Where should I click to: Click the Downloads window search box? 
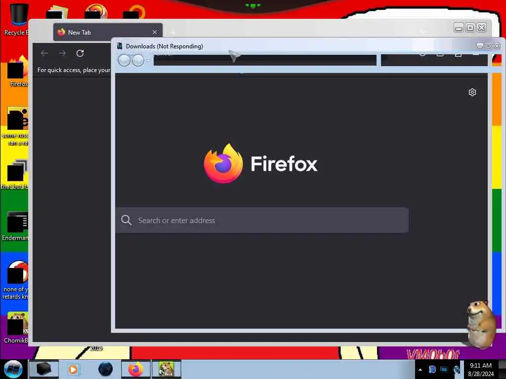pyautogui.click(x=434, y=60)
